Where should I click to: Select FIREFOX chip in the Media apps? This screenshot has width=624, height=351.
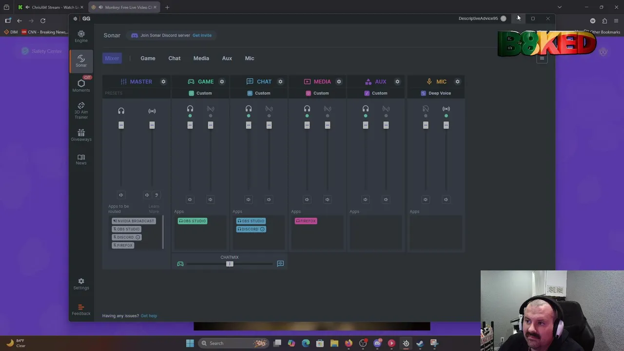click(x=306, y=221)
